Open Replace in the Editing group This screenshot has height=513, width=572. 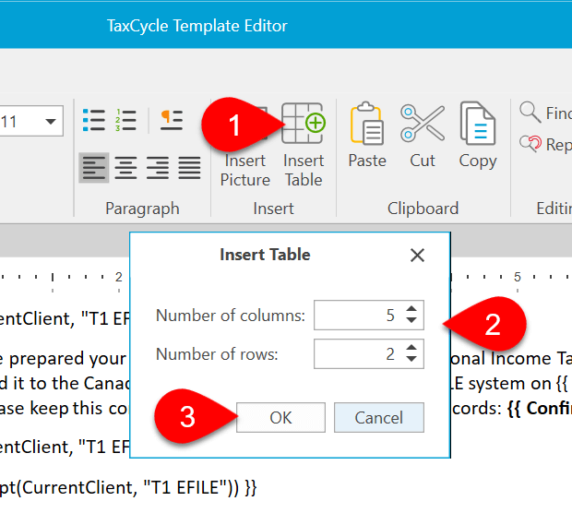coord(545,144)
